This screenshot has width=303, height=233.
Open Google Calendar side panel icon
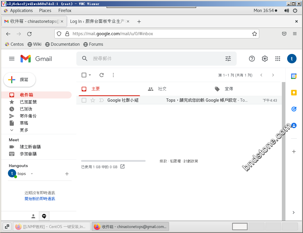click(294, 76)
